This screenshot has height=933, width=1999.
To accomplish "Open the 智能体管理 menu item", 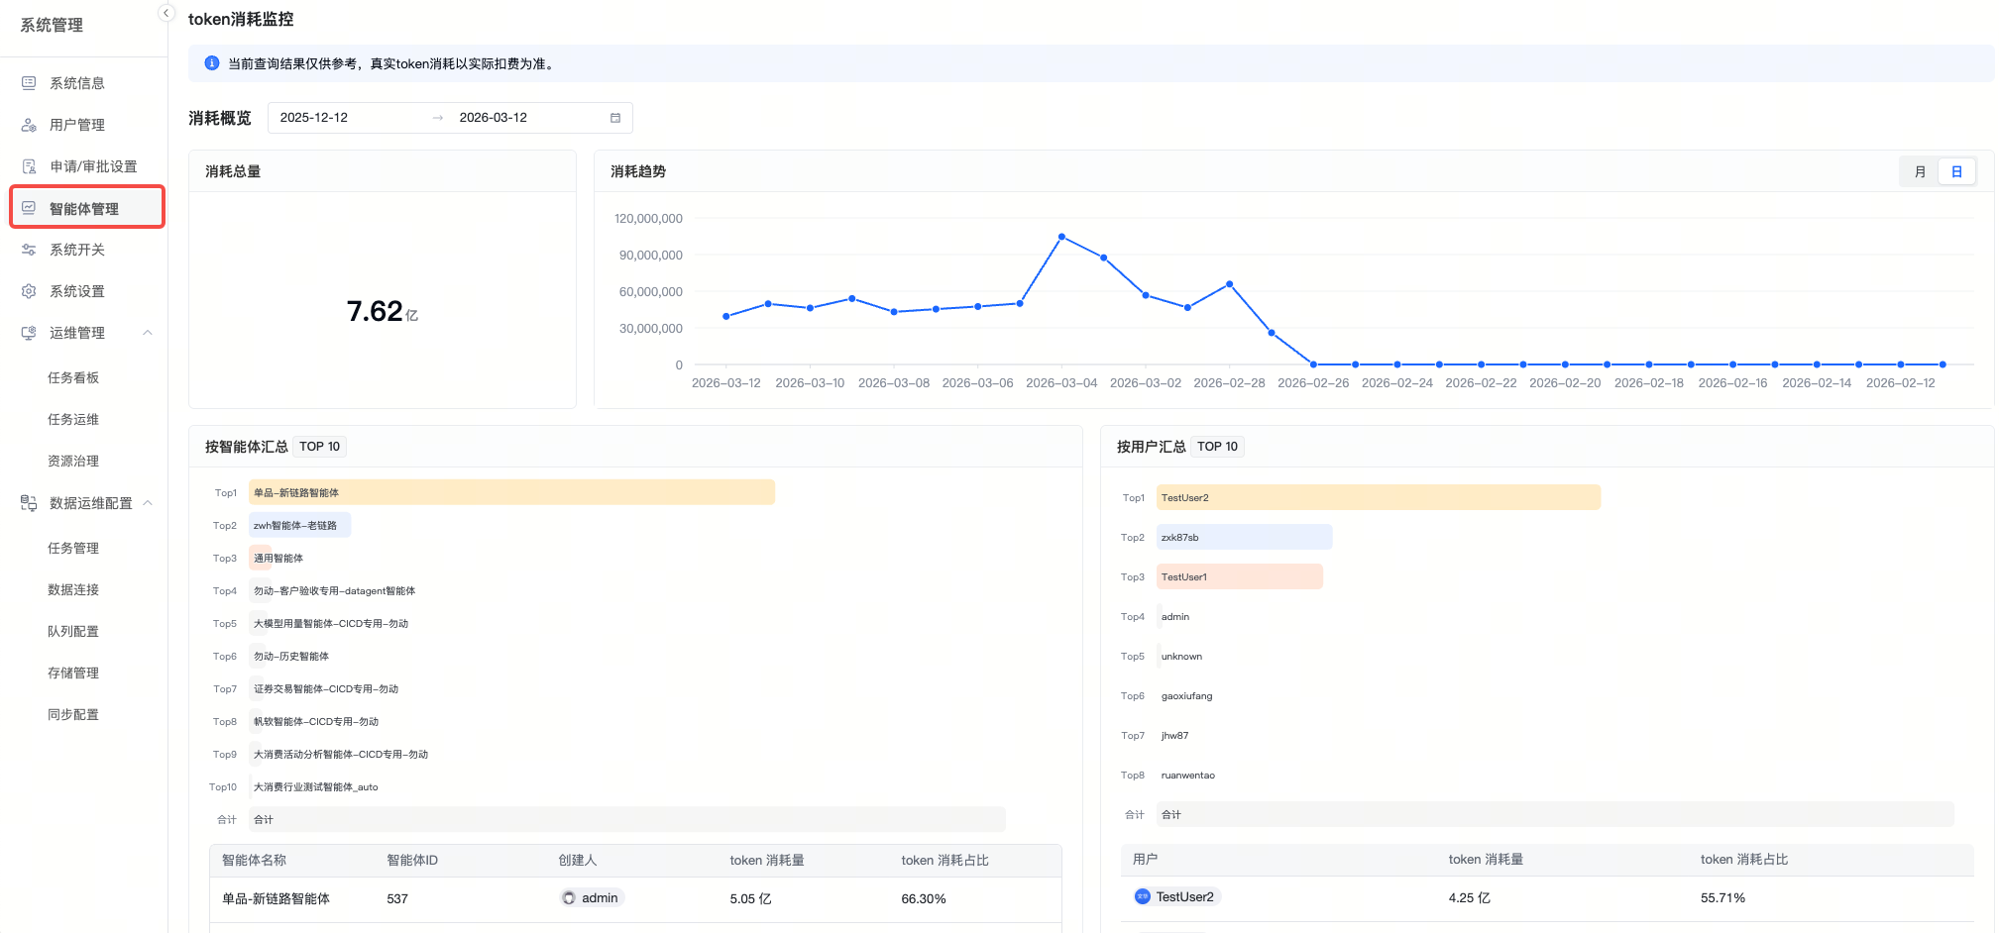I will pyautogui.click(x=85, y=208).
